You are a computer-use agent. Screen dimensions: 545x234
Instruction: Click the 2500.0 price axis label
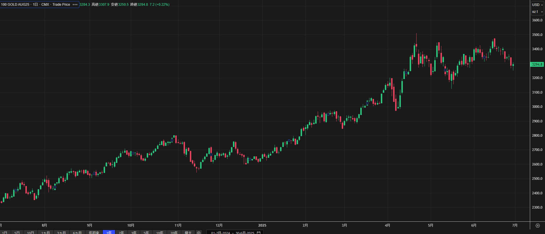point(537,179)
